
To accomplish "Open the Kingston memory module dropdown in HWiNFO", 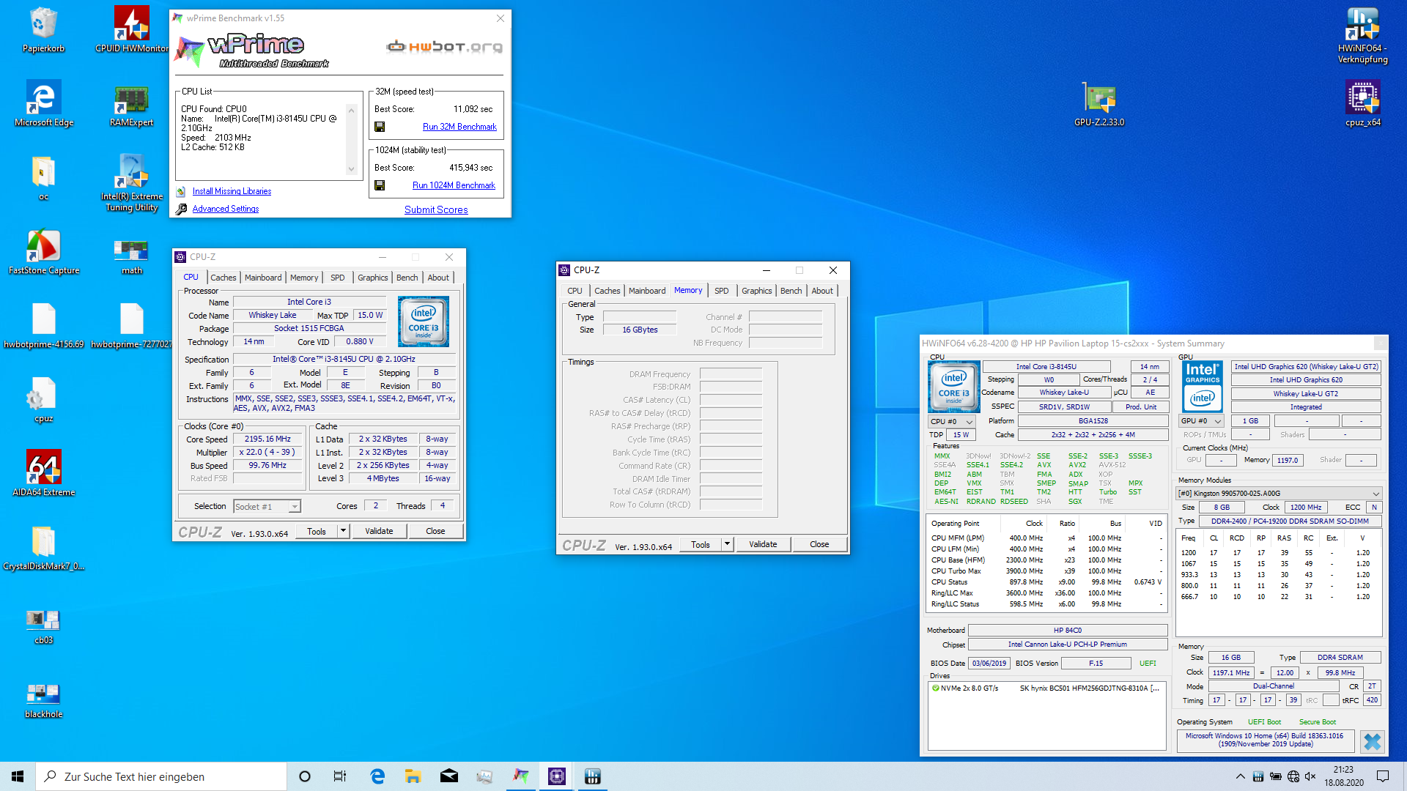I will pos(1279,494).
